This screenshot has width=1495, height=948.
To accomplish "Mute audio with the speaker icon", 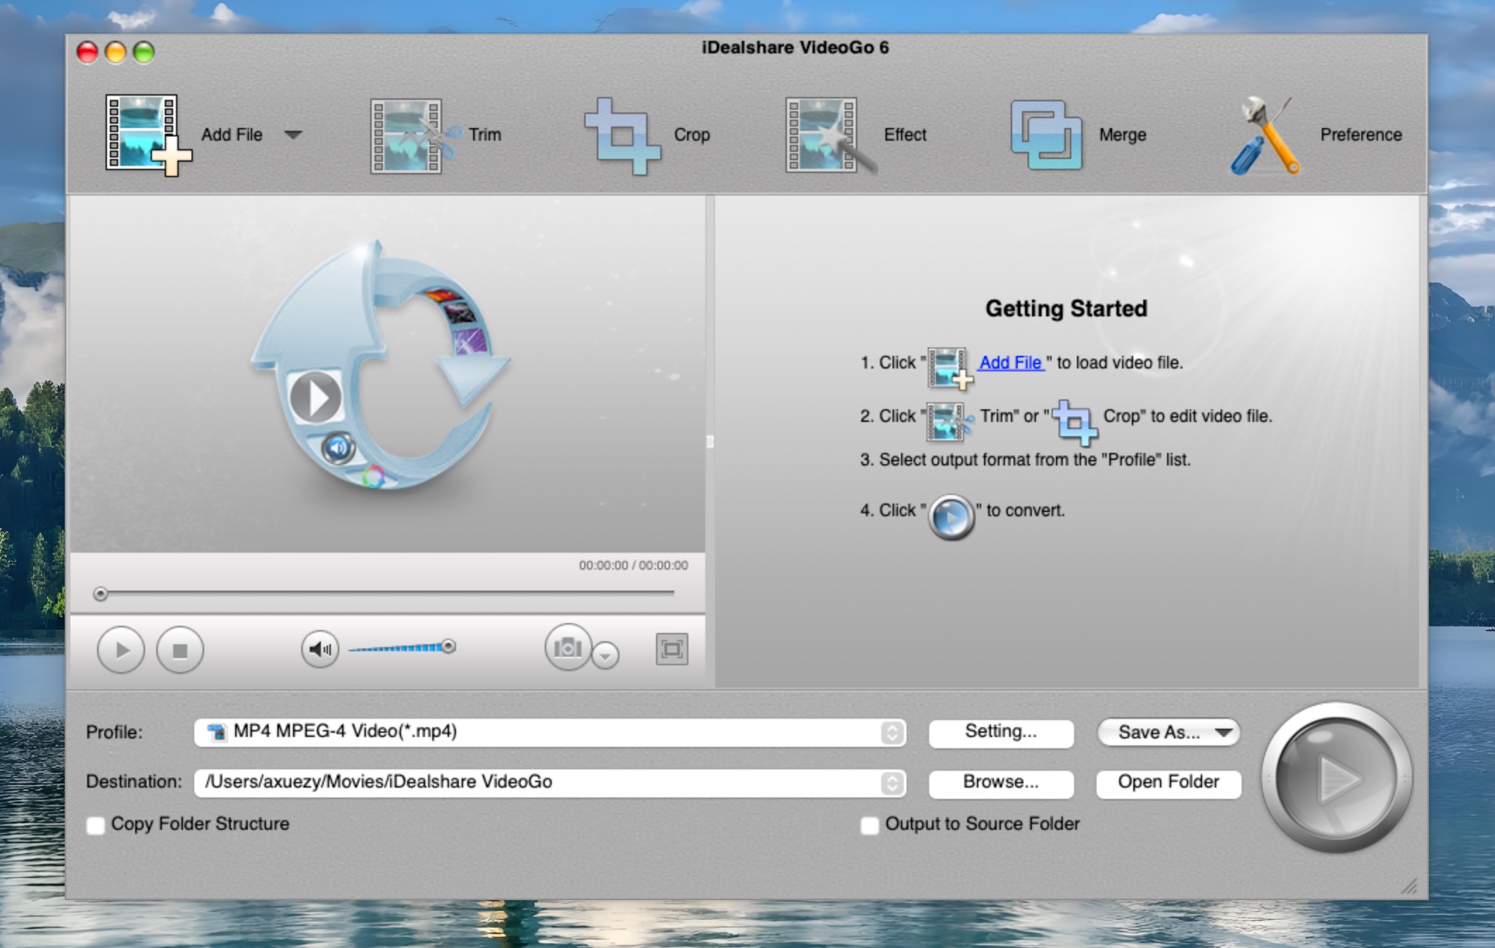I will [x=320, y=648].
